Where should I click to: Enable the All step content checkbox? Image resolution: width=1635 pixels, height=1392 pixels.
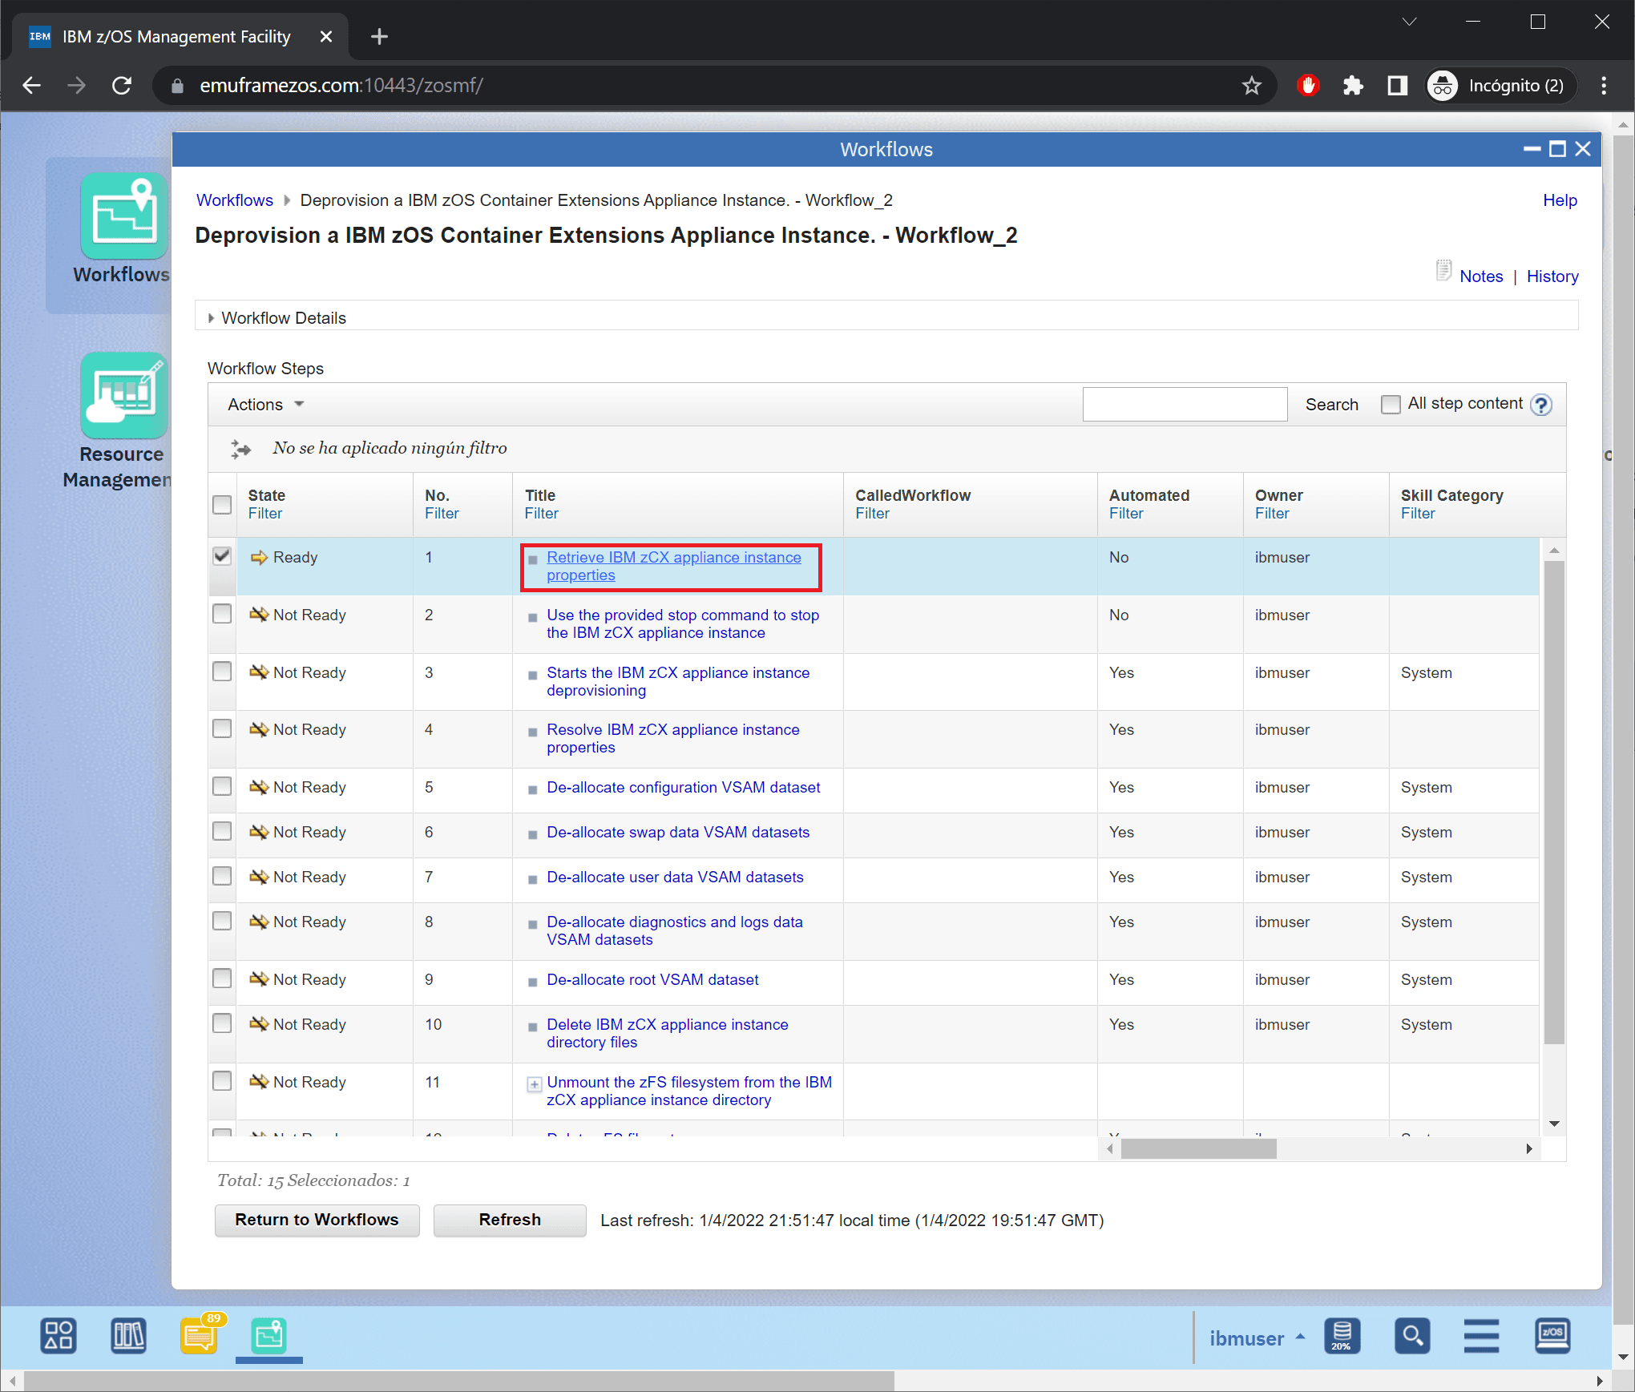pos(1391,405)
